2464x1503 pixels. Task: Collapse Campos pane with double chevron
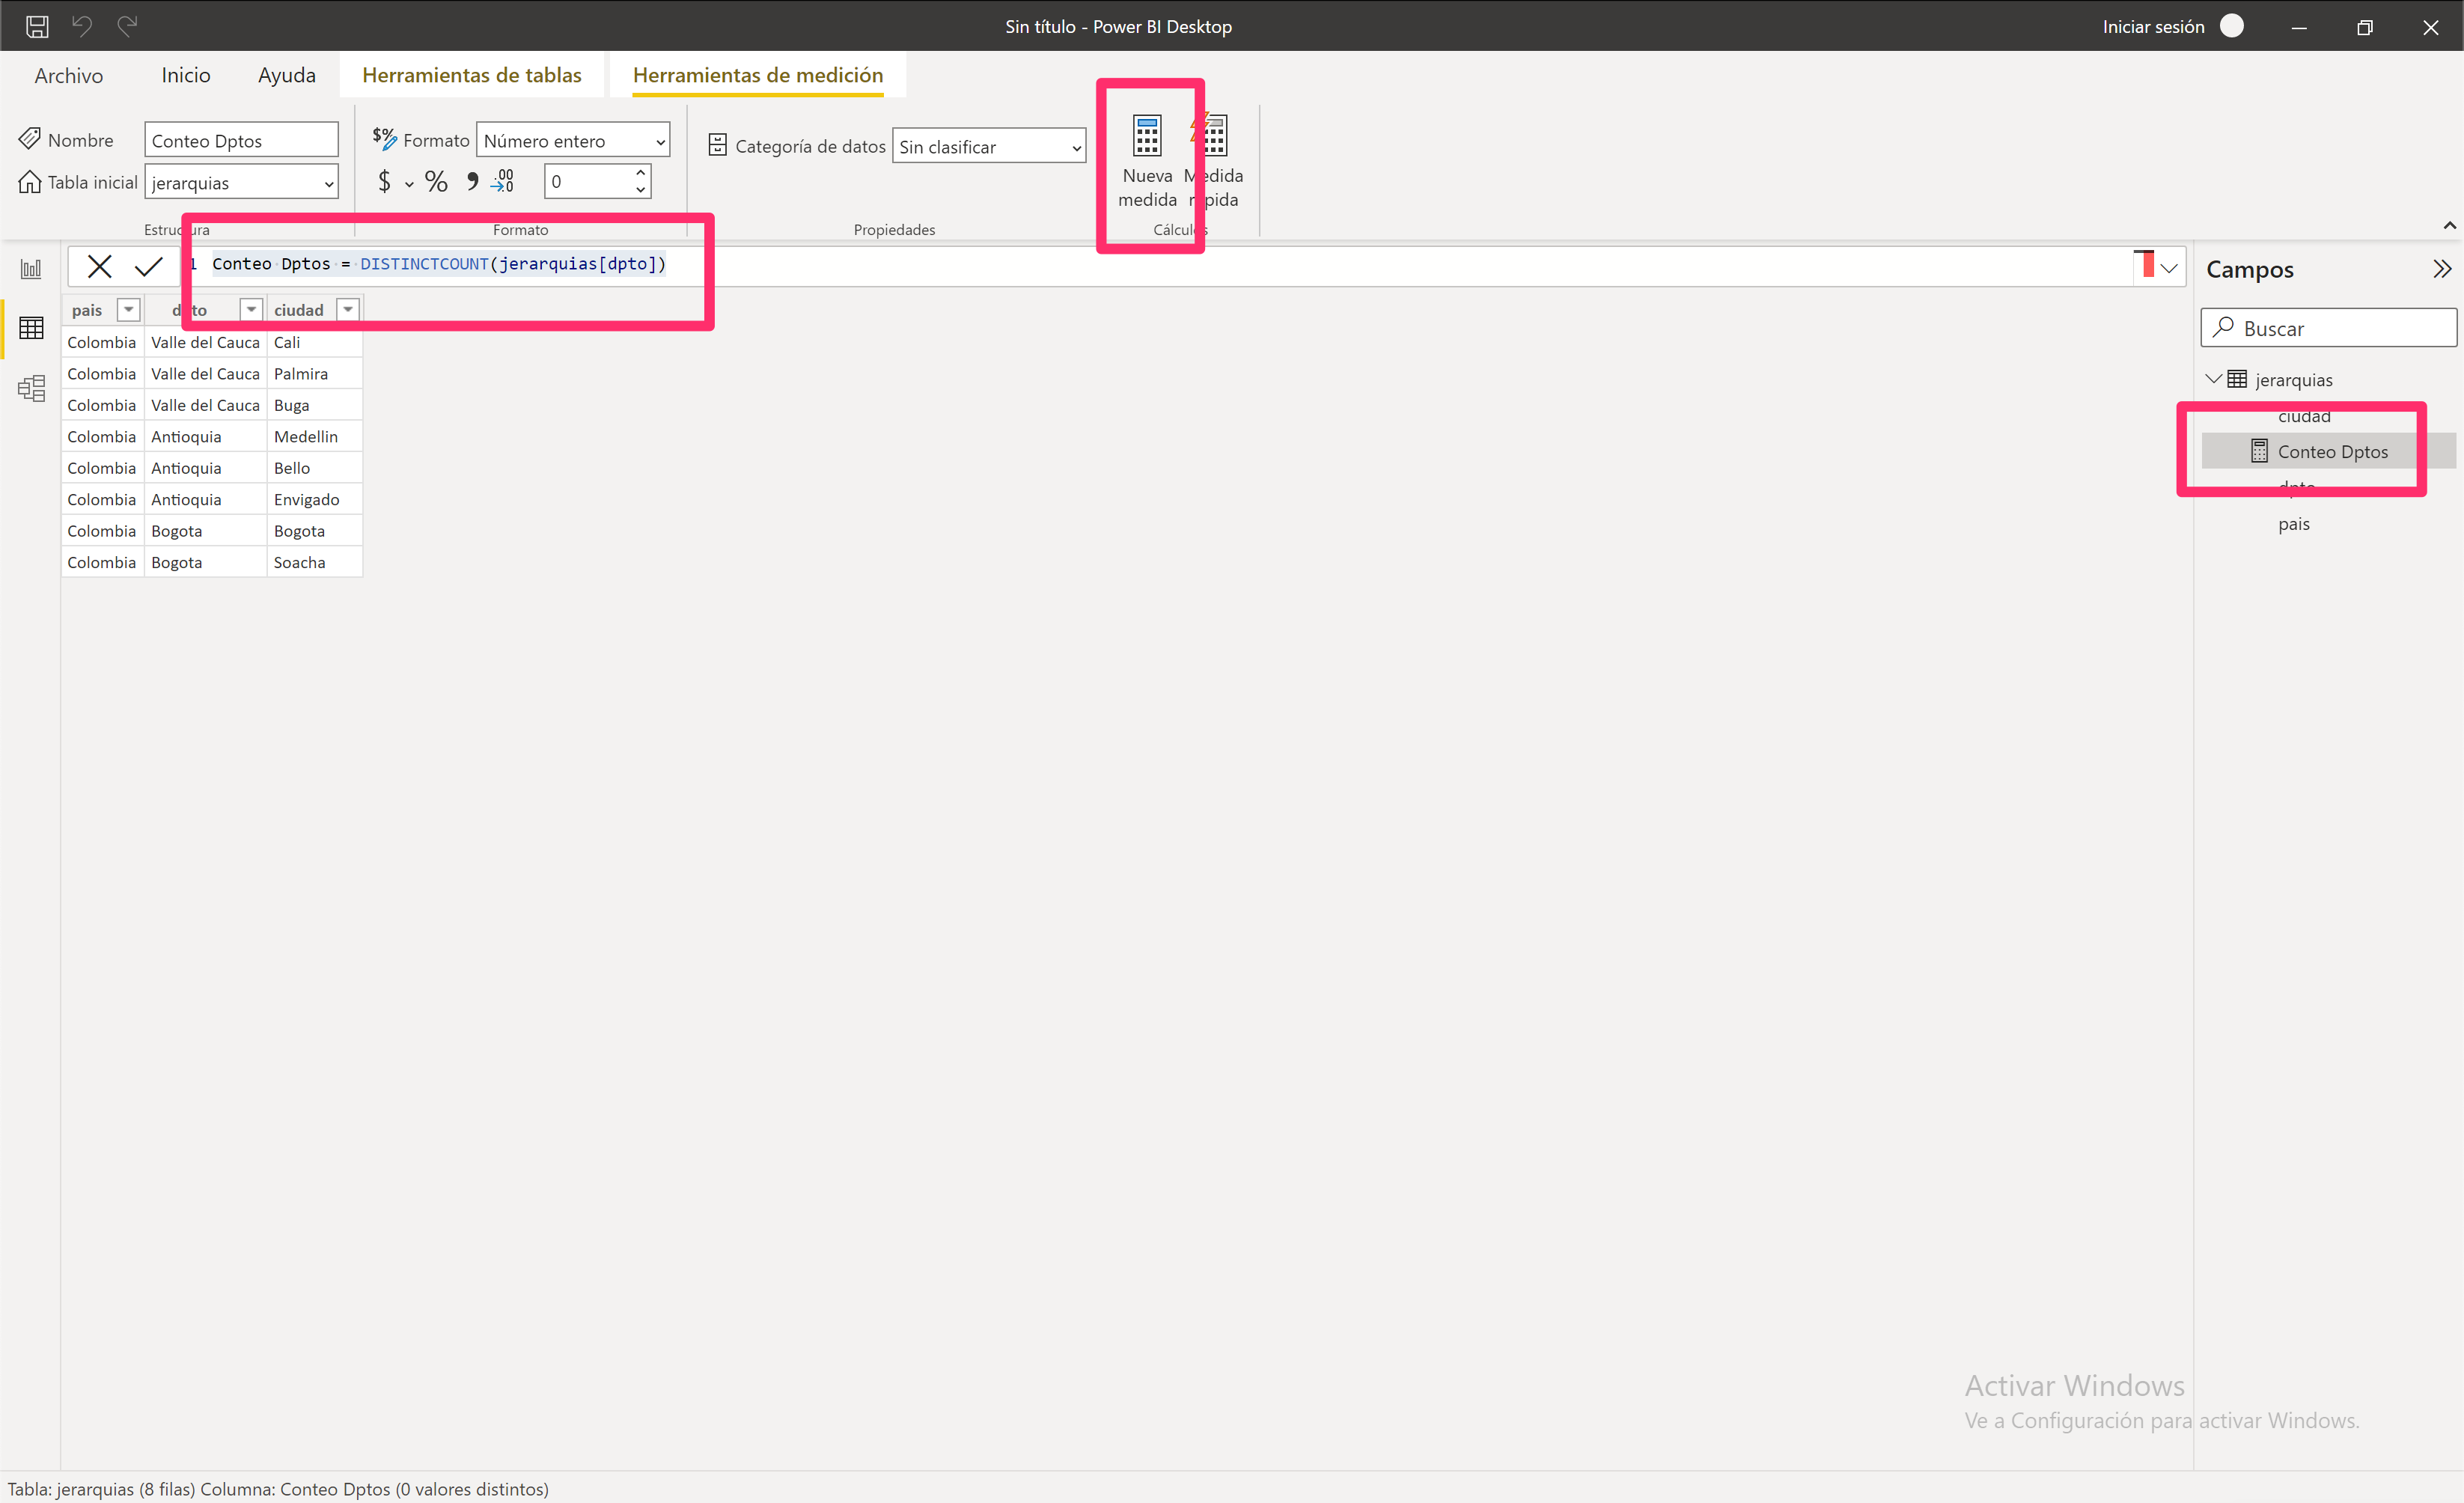pos(2442,269)
